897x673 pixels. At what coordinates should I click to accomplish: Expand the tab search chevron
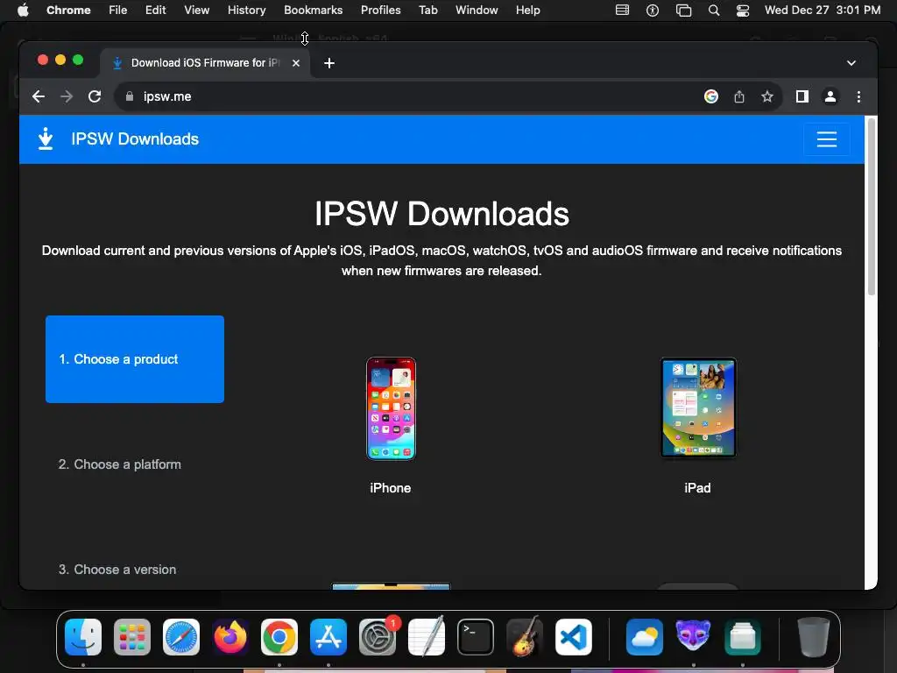tap(851, 63)
